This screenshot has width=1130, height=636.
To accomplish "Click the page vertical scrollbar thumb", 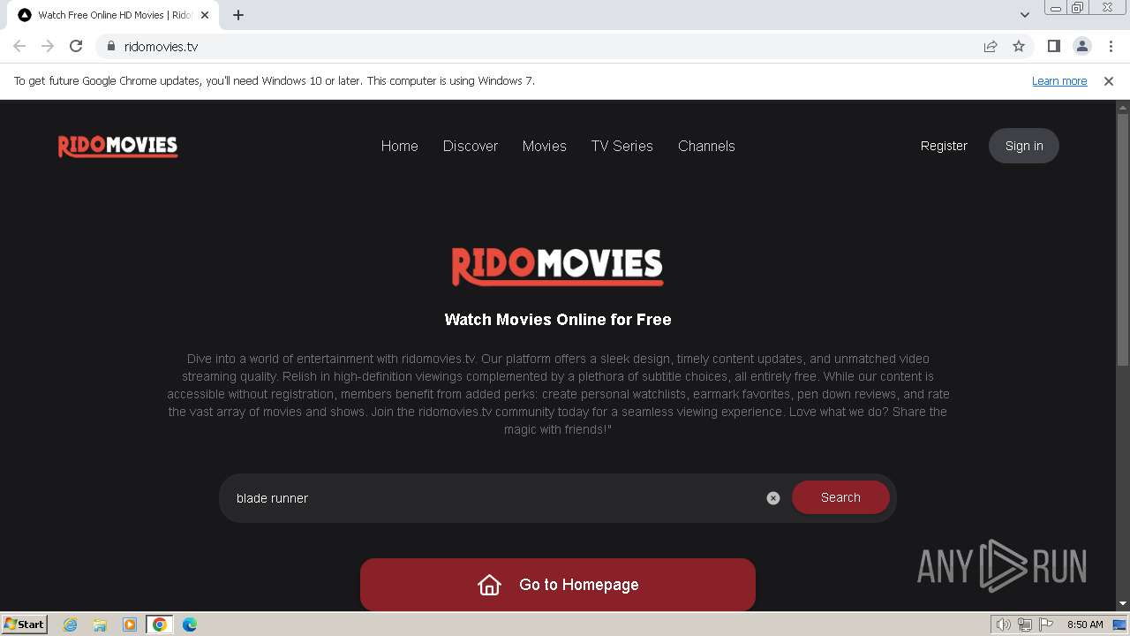I will point(1123,238).
